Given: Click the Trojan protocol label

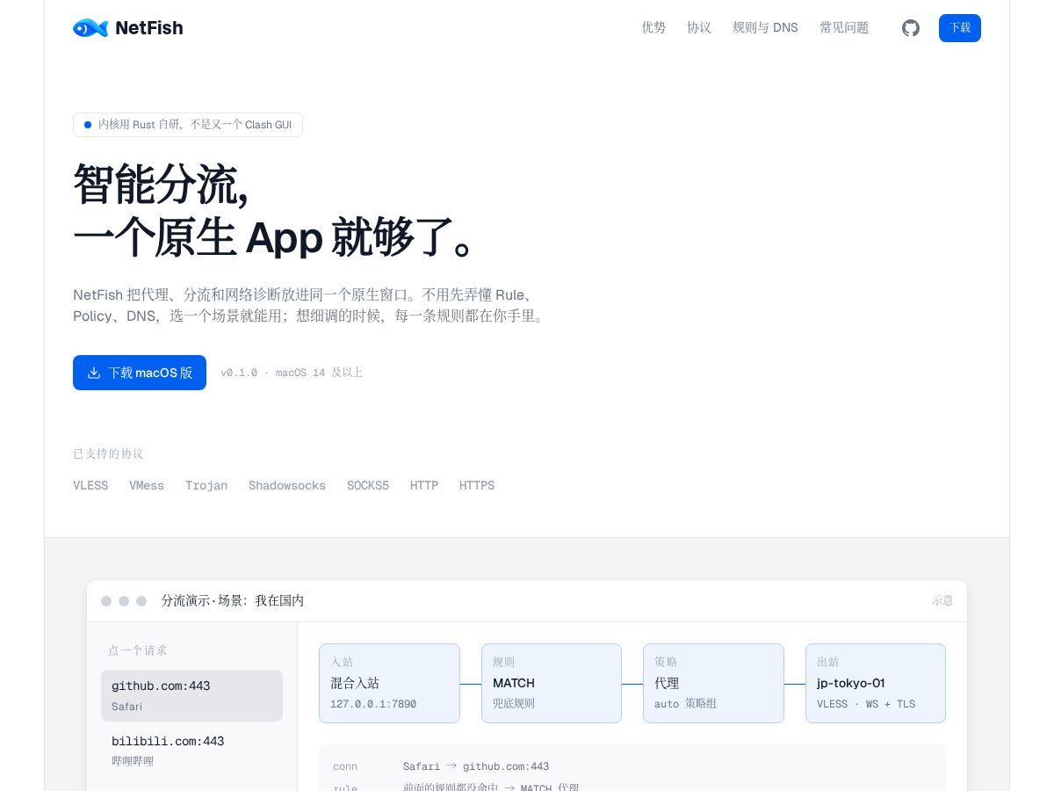Looking at the screenshot, I should (206, 485).
